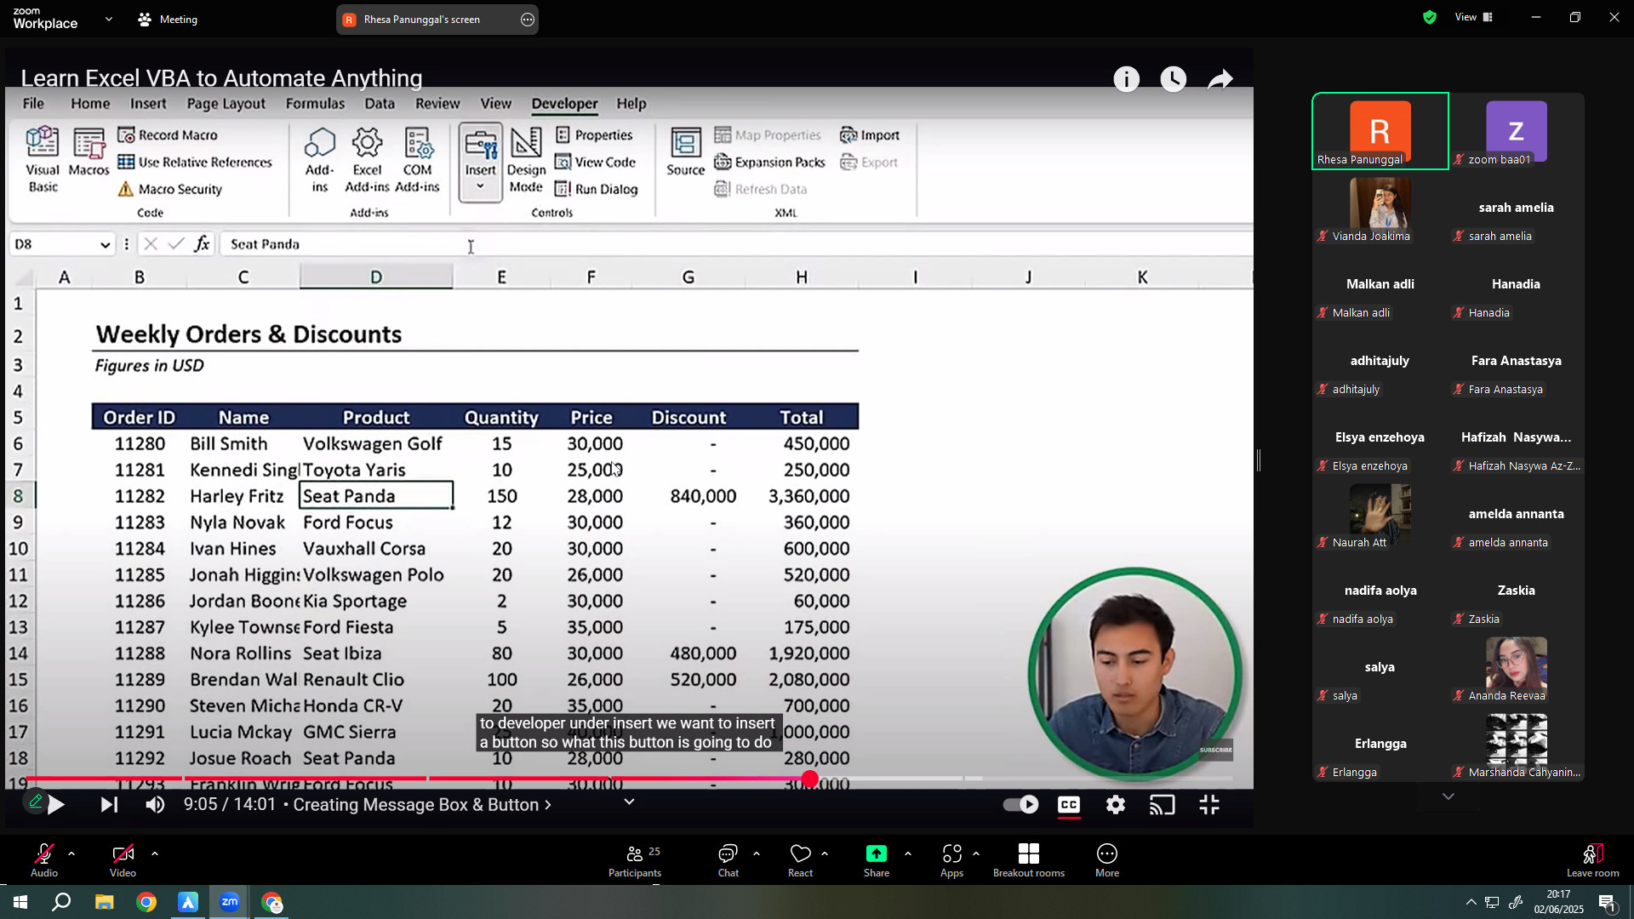This screenshot has width=1634, height=919.
Task: Click the Watch later clock icon
Action: [x=1174, y=79]
